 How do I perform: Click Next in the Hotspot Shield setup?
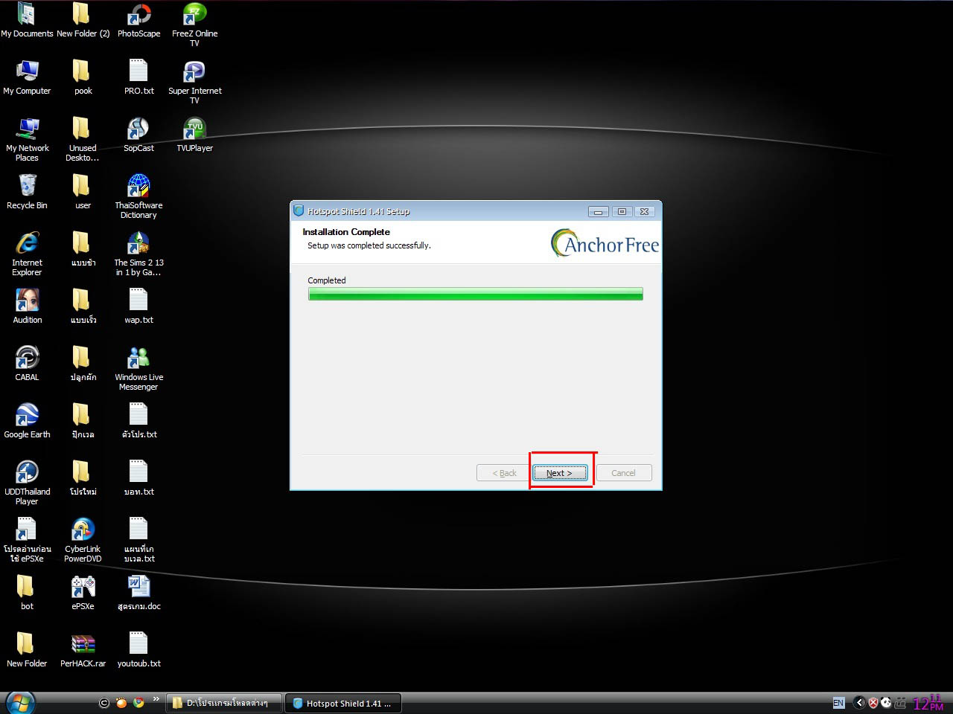[560, 473]
